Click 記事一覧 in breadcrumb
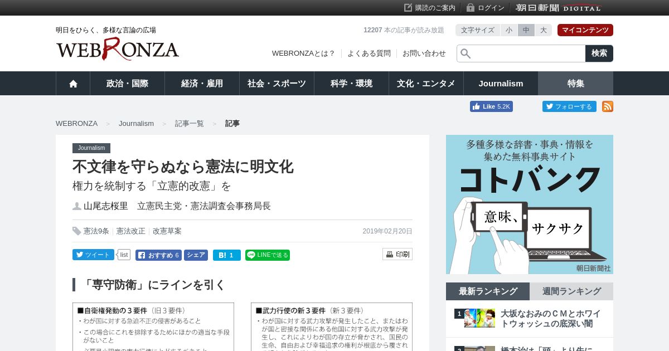Image resolution: width=669 pixels, height=351 pixels. 190,124
